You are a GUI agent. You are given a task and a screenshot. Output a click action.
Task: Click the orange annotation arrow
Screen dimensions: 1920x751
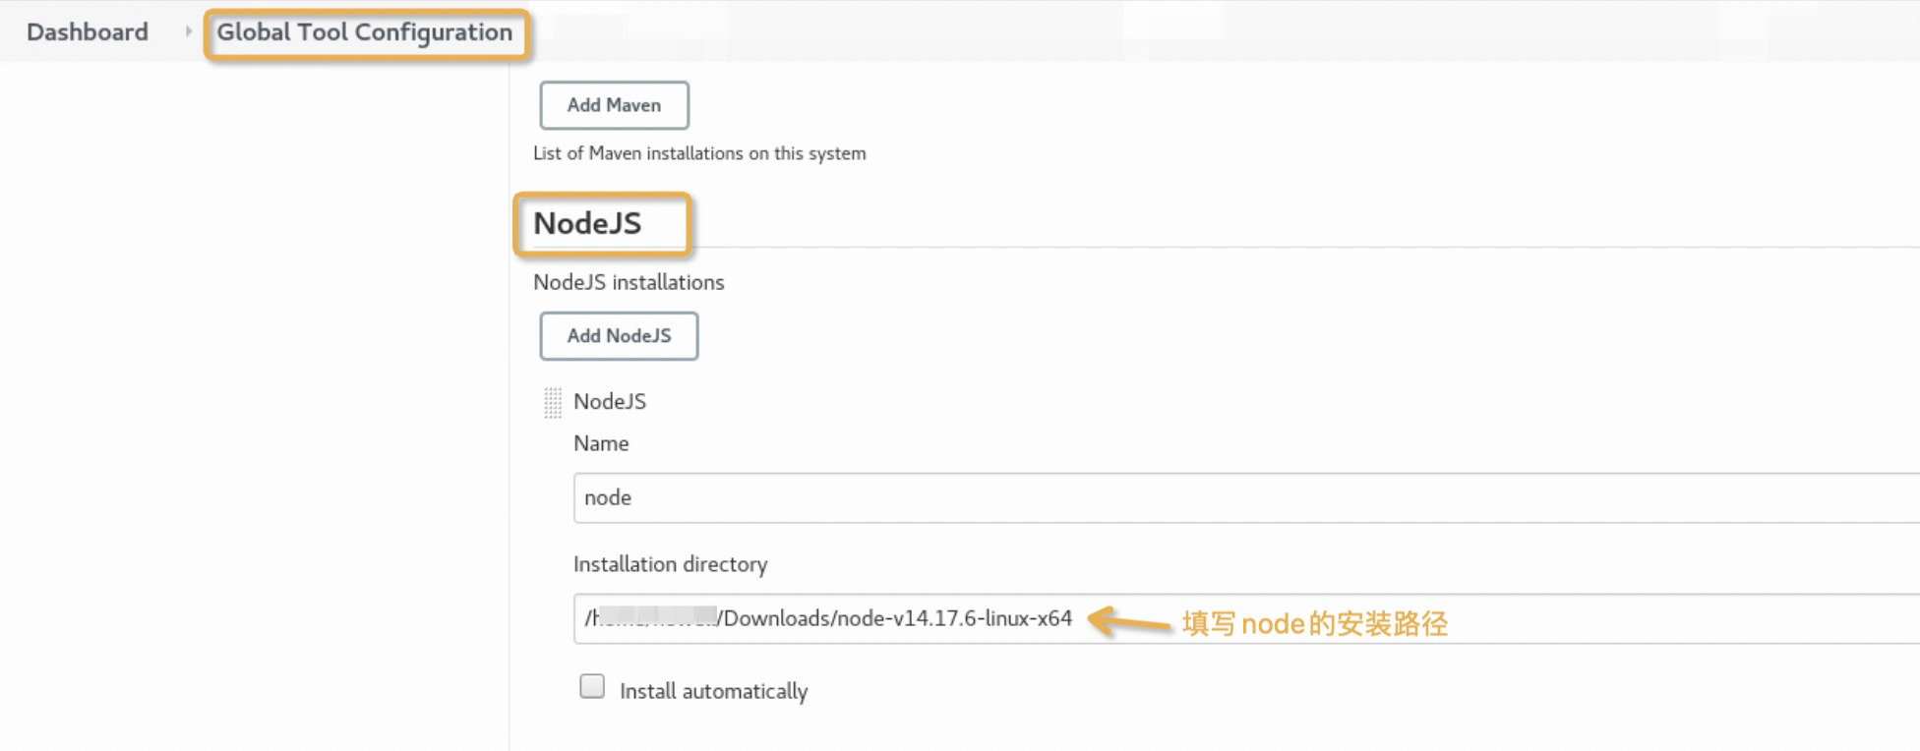[x=1129, y=621]
